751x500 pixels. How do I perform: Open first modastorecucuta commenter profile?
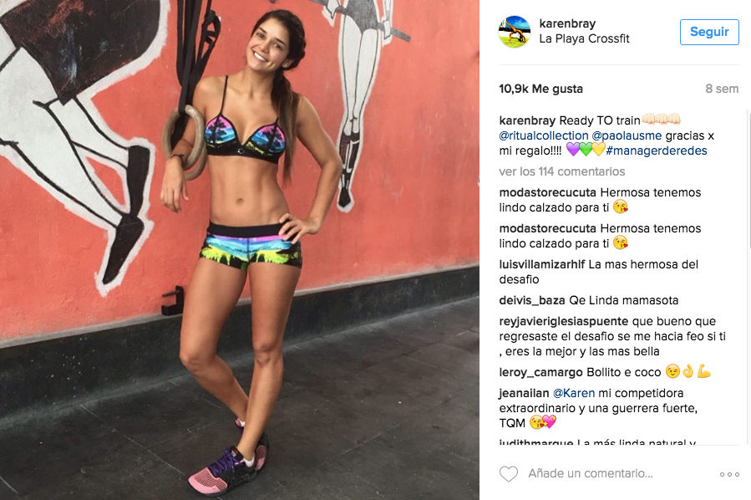point(547,192)
